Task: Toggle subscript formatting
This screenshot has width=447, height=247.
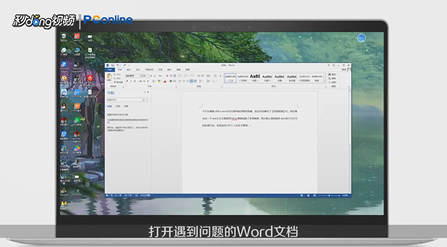Action: tap(145, 81)
